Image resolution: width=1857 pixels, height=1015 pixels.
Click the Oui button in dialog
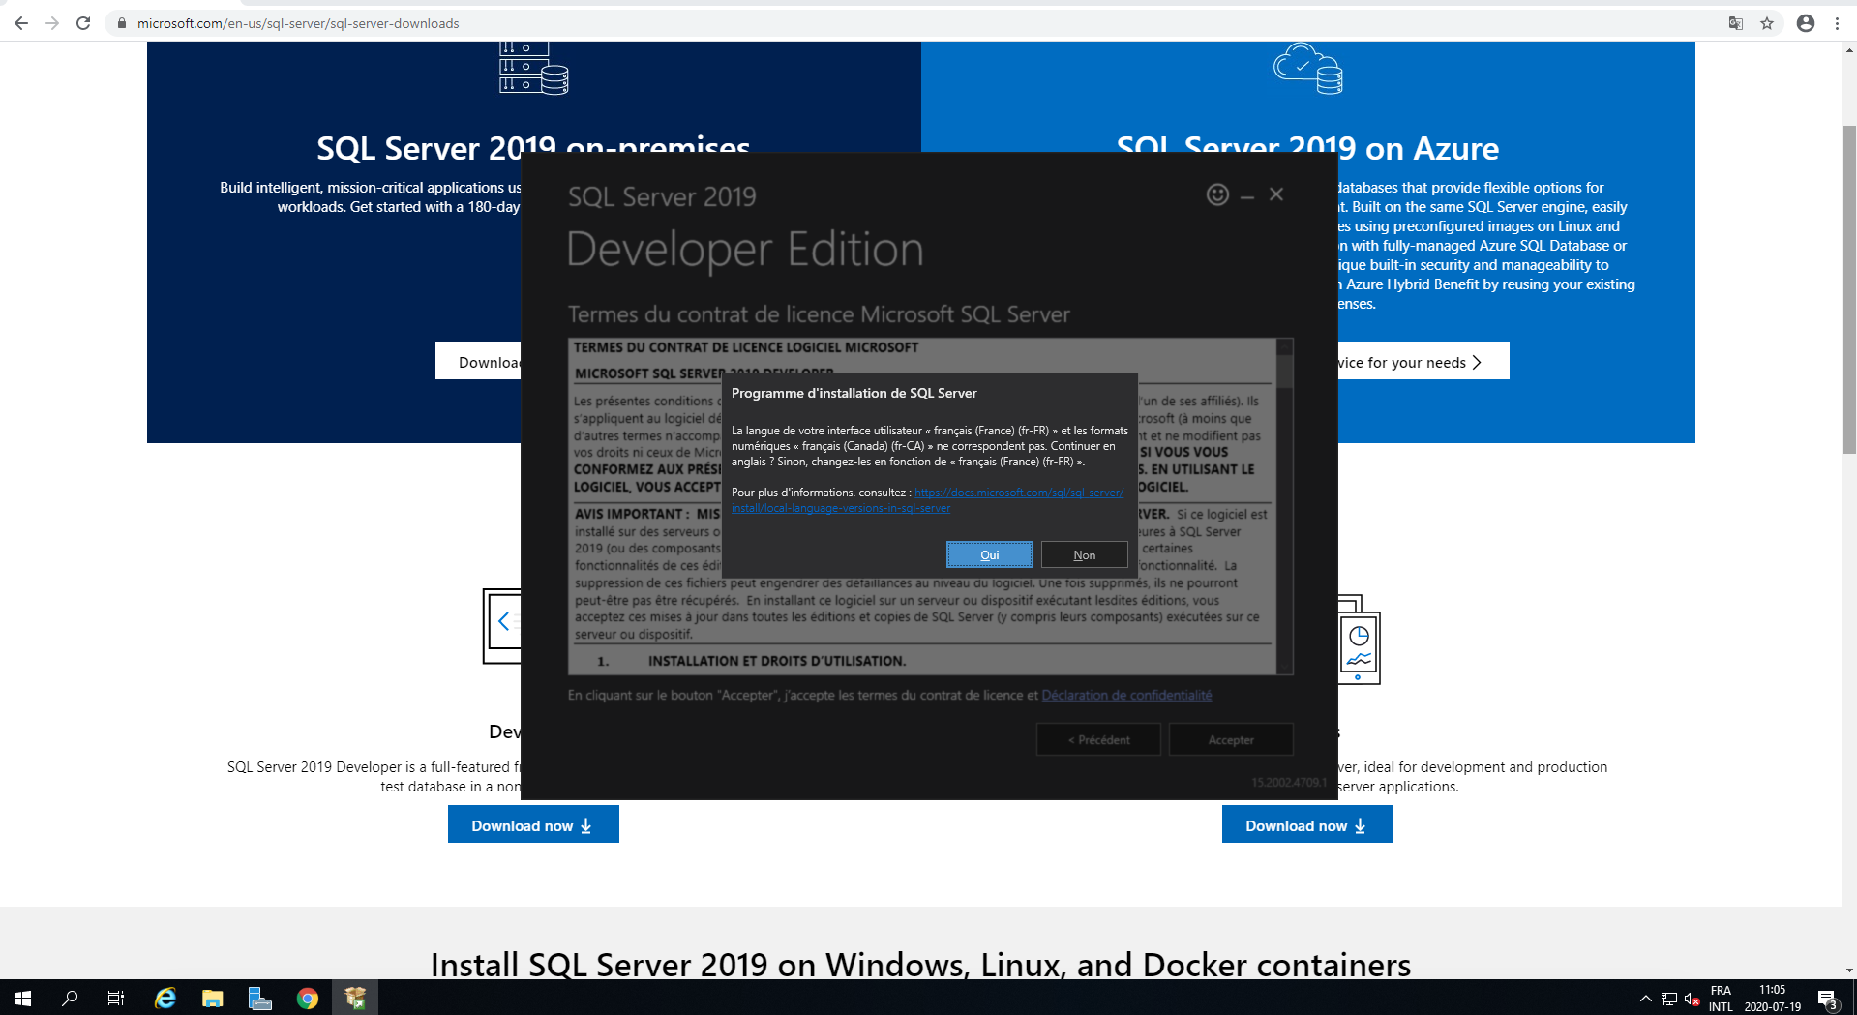(x=989, y=554)
